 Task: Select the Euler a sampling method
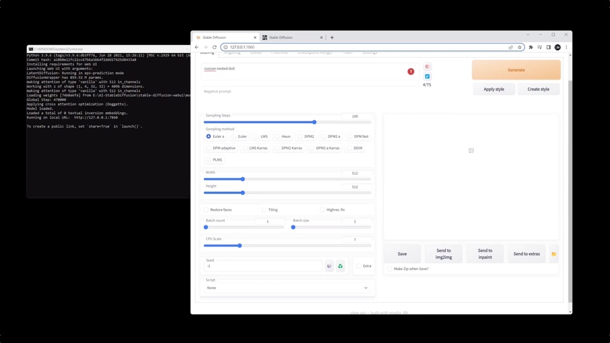pyautogui.click(x=215, y=137)
